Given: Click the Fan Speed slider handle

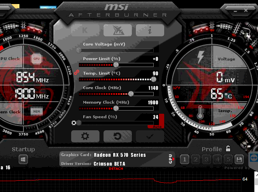Looking at the screenshot, I should tap(79, 123).
